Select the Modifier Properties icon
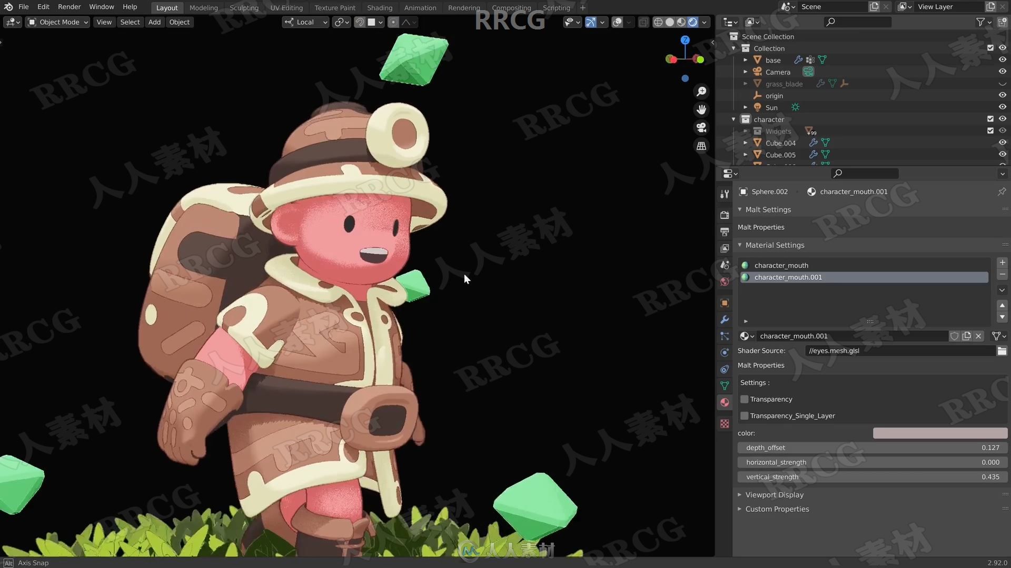 [x=725, y=319]
